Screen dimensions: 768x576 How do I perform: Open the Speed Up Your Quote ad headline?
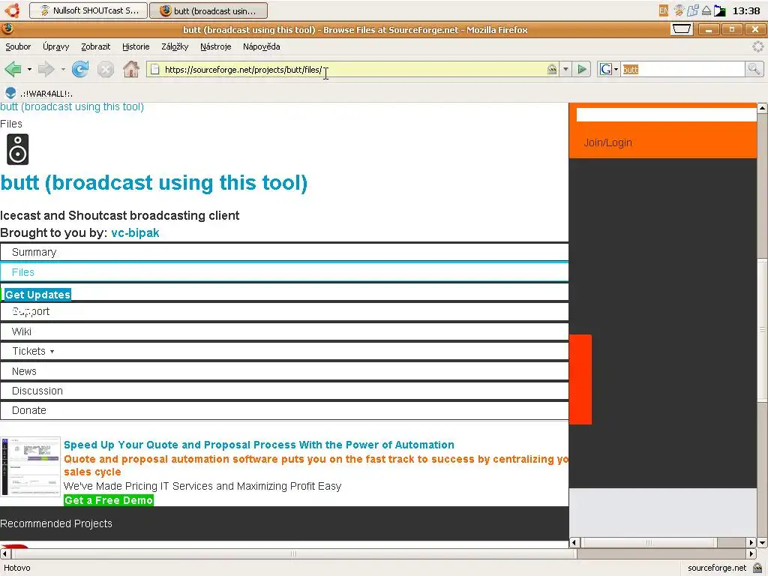[x=259, y=445]
